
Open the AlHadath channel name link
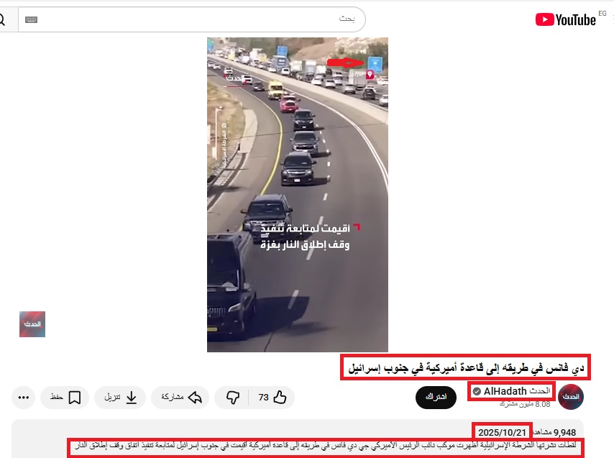pos(511,391)
